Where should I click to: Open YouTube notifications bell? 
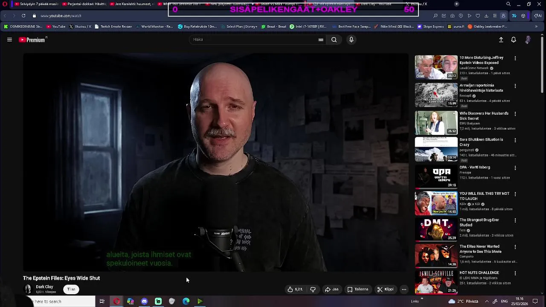coord(514,40)
